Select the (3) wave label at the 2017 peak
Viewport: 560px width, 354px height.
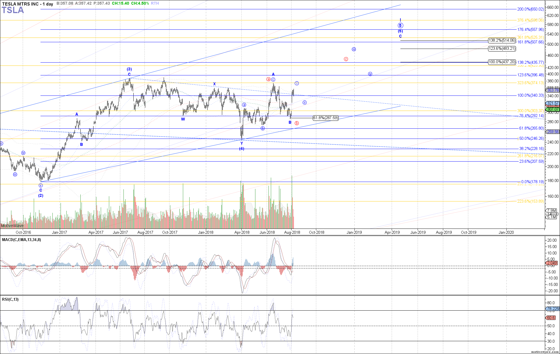click(129, 69)
